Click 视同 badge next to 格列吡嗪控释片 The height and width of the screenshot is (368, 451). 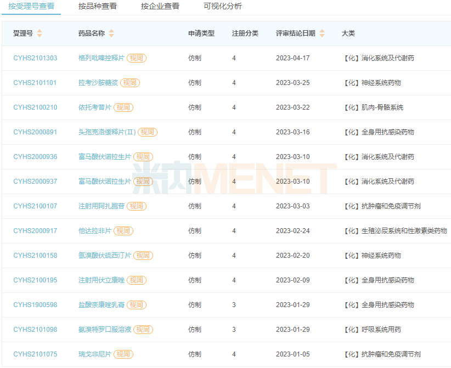coord(137,58)
